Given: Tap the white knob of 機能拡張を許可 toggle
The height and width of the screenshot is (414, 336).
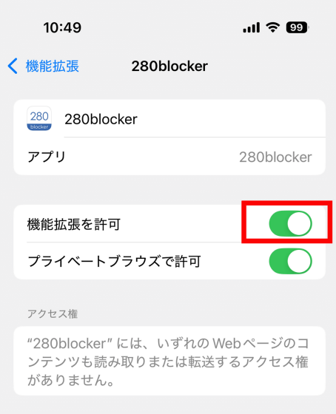Looking at the screenshot, I should click(299, 223).
